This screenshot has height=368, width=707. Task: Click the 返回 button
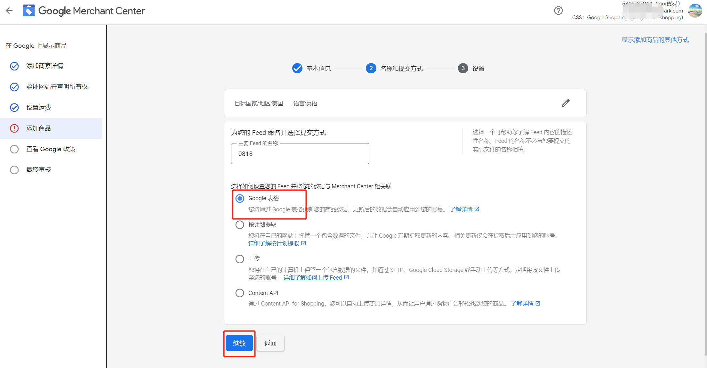point(270,343)
